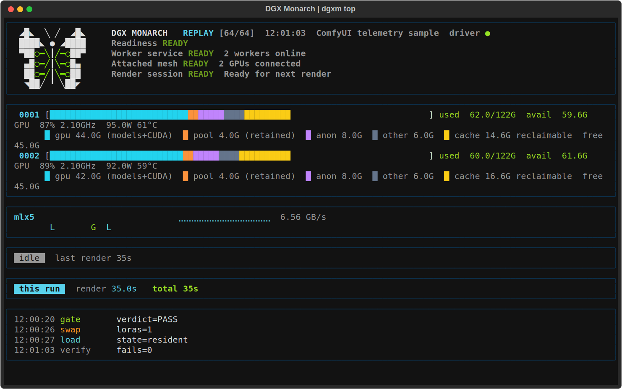
Task: Select the yellow cache 16.6G legend swatch
Action: pos(447,176)
